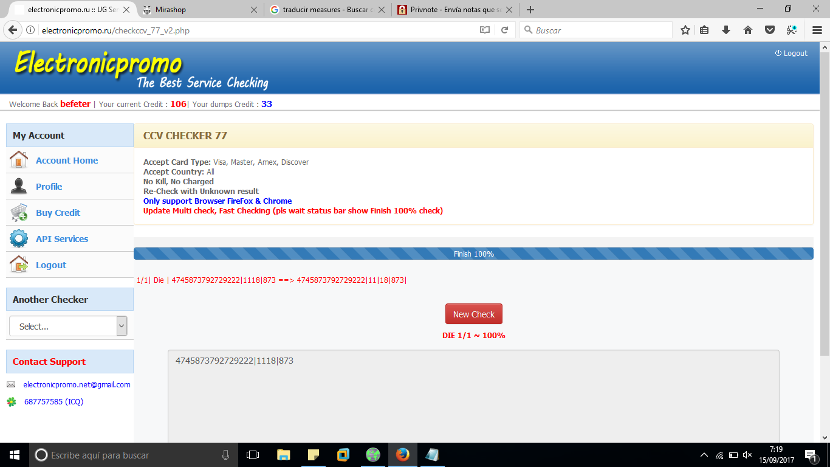Image resolution: width=830 pixels, height=467 pixels.
Task: Bookmark this page with the star icon
Action: (685, 30)
